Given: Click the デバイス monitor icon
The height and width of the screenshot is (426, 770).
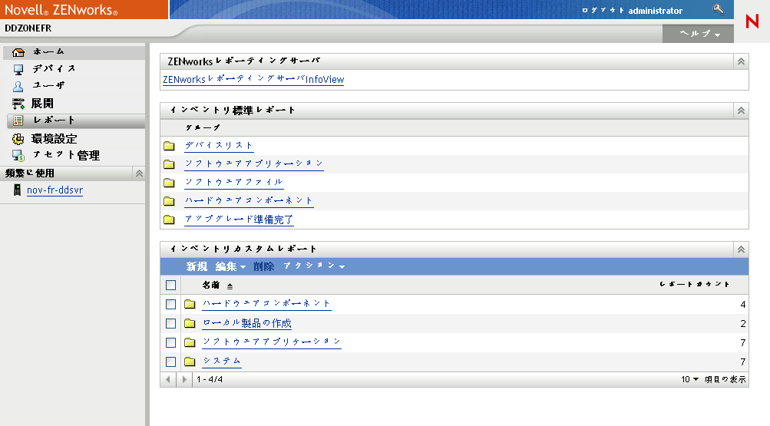Looking at the screenshot, I should click(18, 69).
